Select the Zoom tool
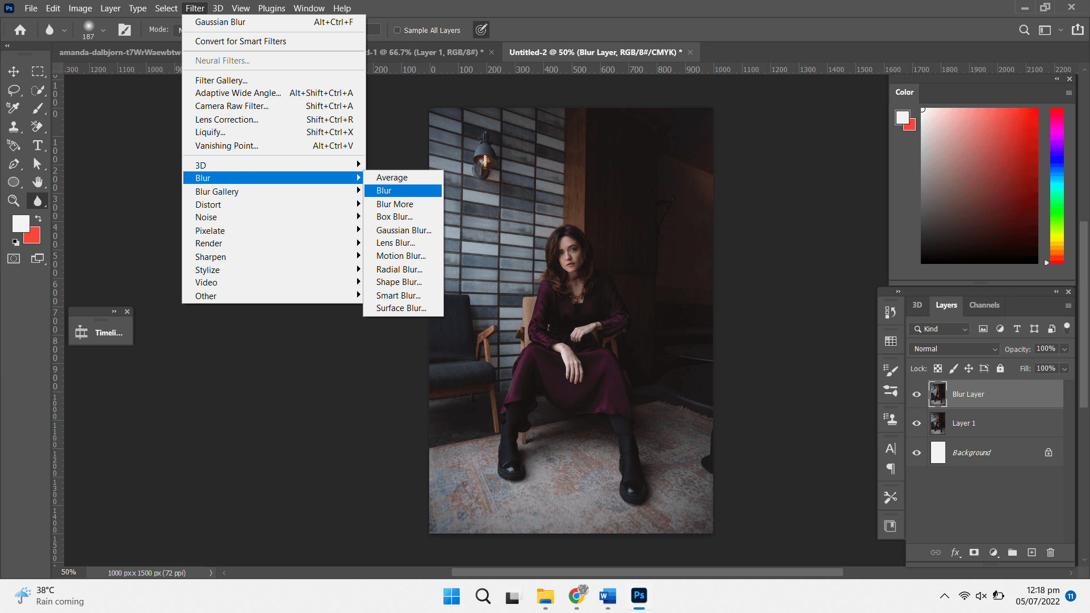 pyautogui.click(x=14, y=200)
